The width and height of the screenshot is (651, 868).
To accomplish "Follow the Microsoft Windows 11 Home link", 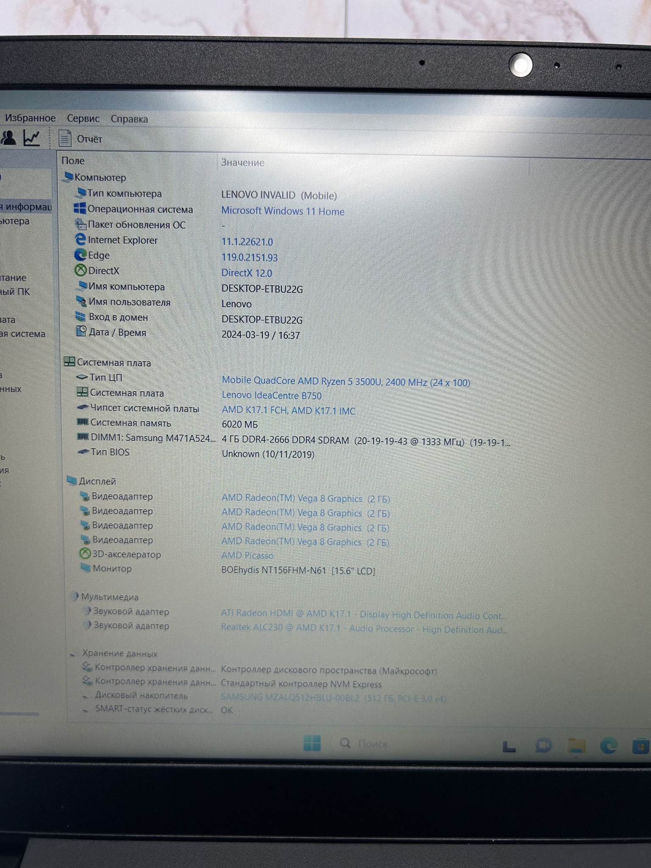I will click(x=283, y=211).
